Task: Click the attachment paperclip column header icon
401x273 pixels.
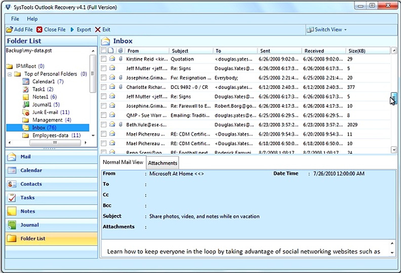Action: click(121, 51)
